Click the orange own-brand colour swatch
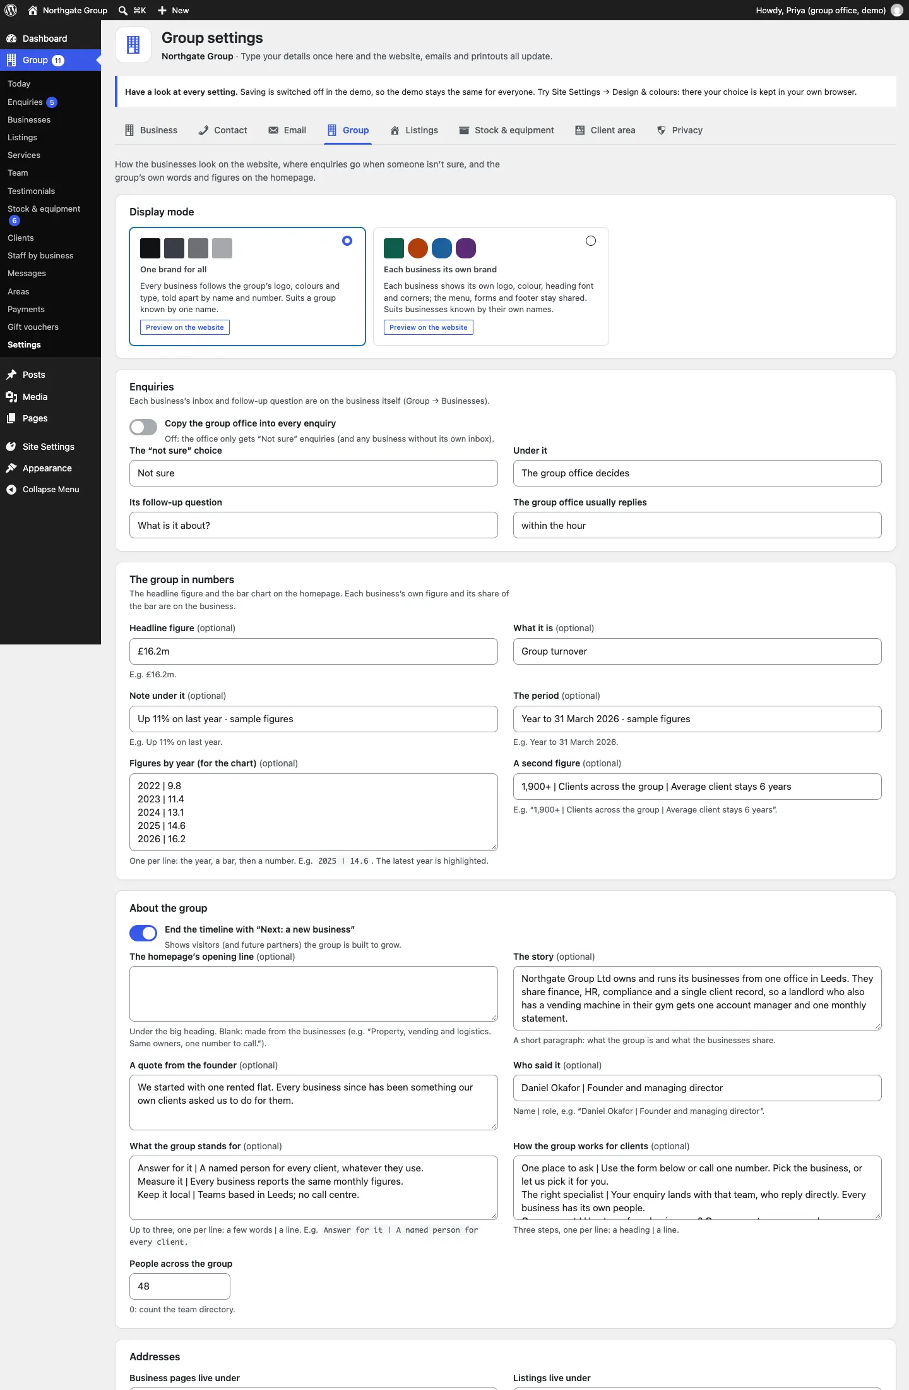This screenshot has height=1390, width=909. click(418, 248)
